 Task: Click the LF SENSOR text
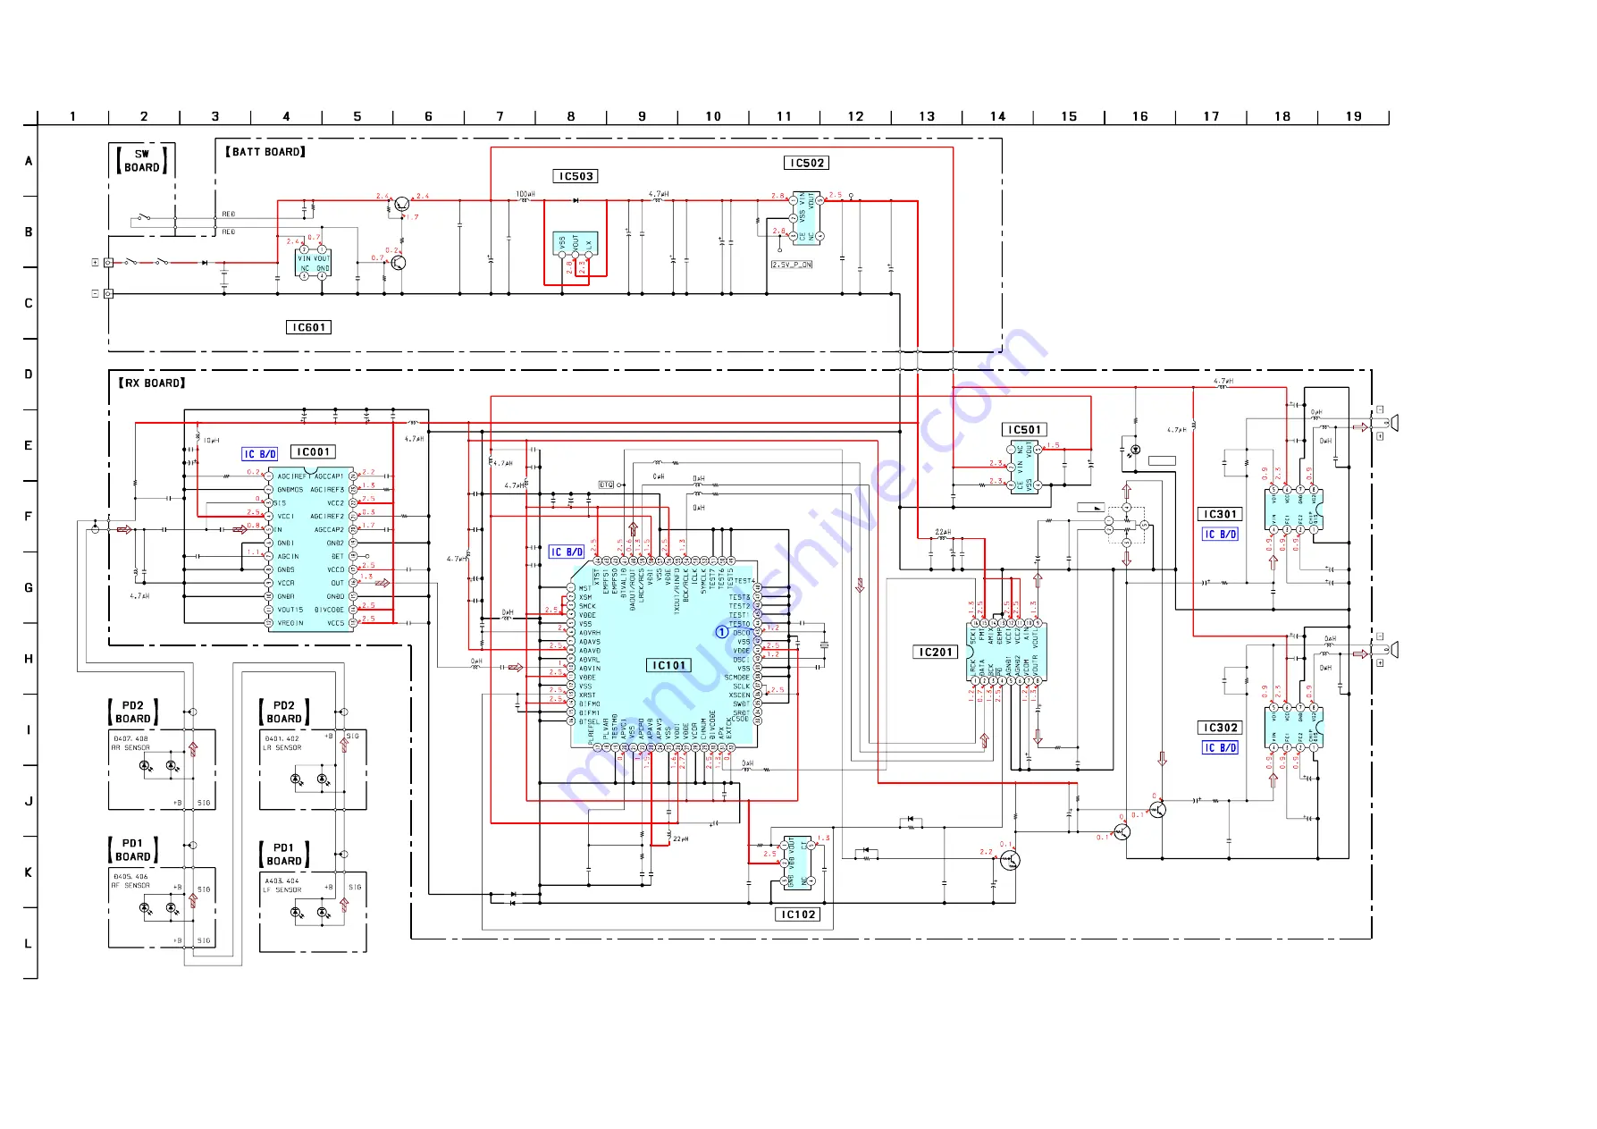tap(282, 890)
